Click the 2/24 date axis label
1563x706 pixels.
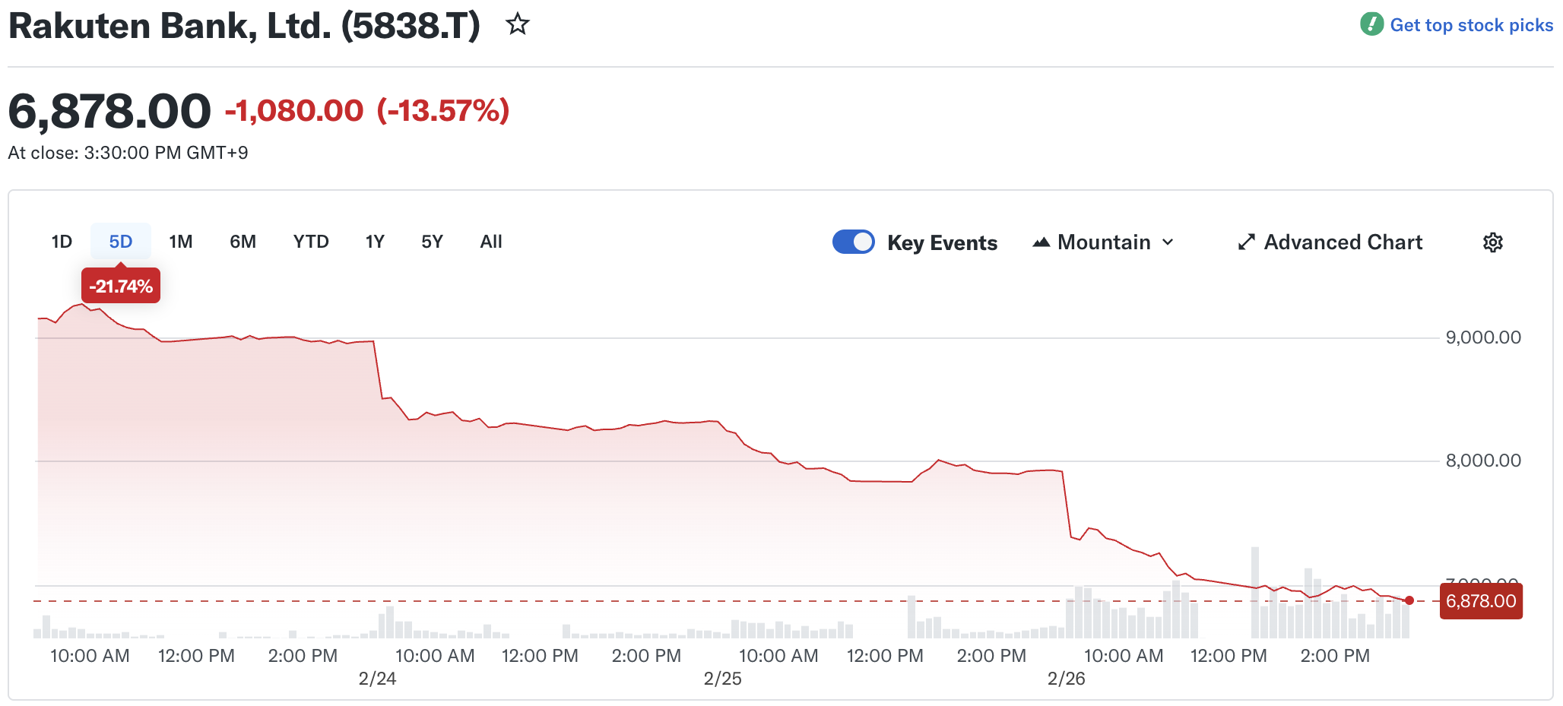coord(378,679)
